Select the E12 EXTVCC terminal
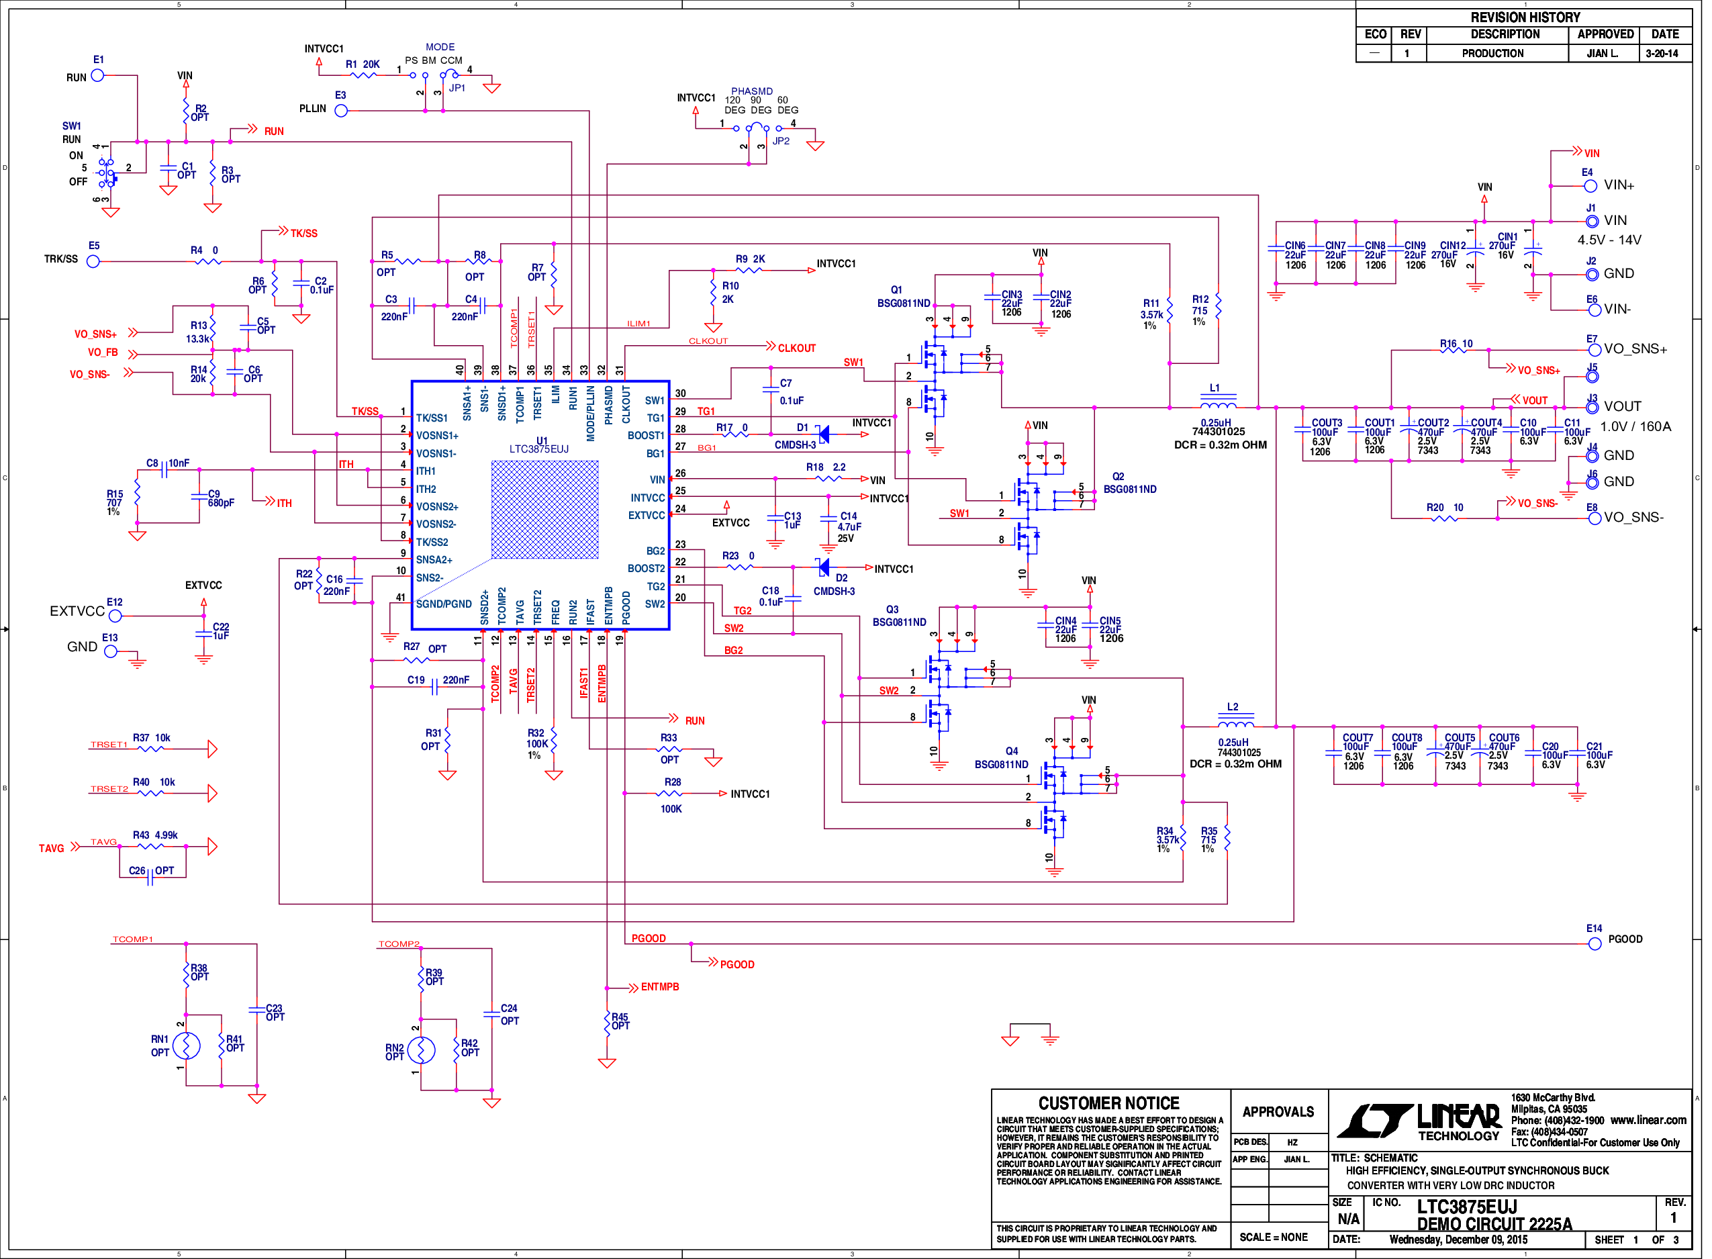The width and height of the screenshot is (1712, 1259). click(115, 615)
